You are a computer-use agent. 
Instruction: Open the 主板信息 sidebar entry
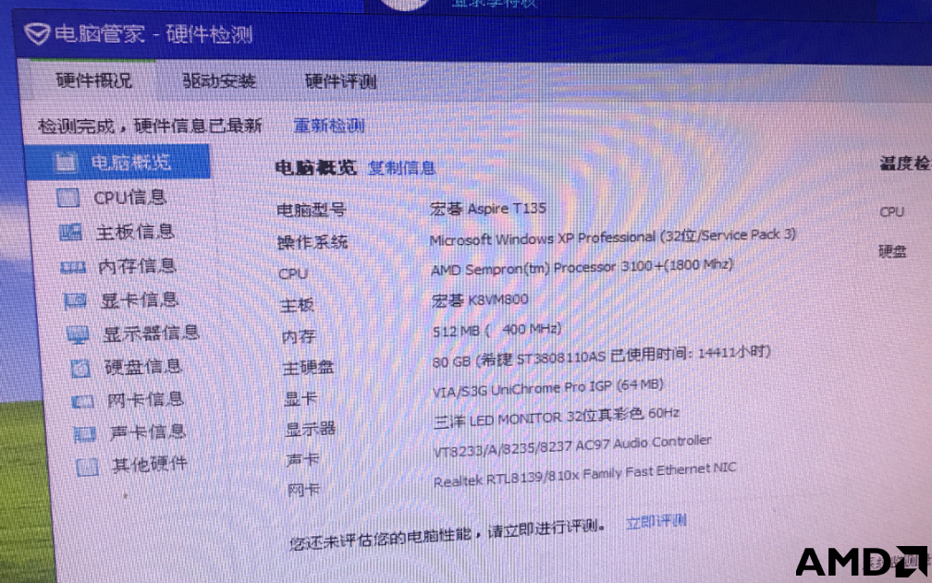point(136,232)
